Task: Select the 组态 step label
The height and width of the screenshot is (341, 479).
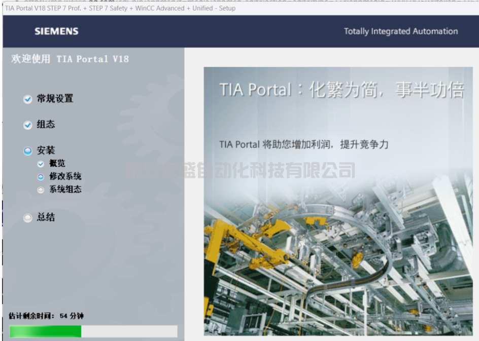Action: point(46,125)
